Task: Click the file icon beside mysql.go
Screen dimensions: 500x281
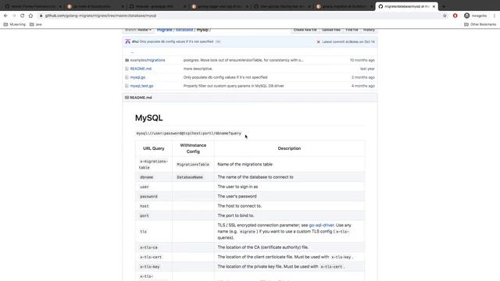Action: pos(127,77)
